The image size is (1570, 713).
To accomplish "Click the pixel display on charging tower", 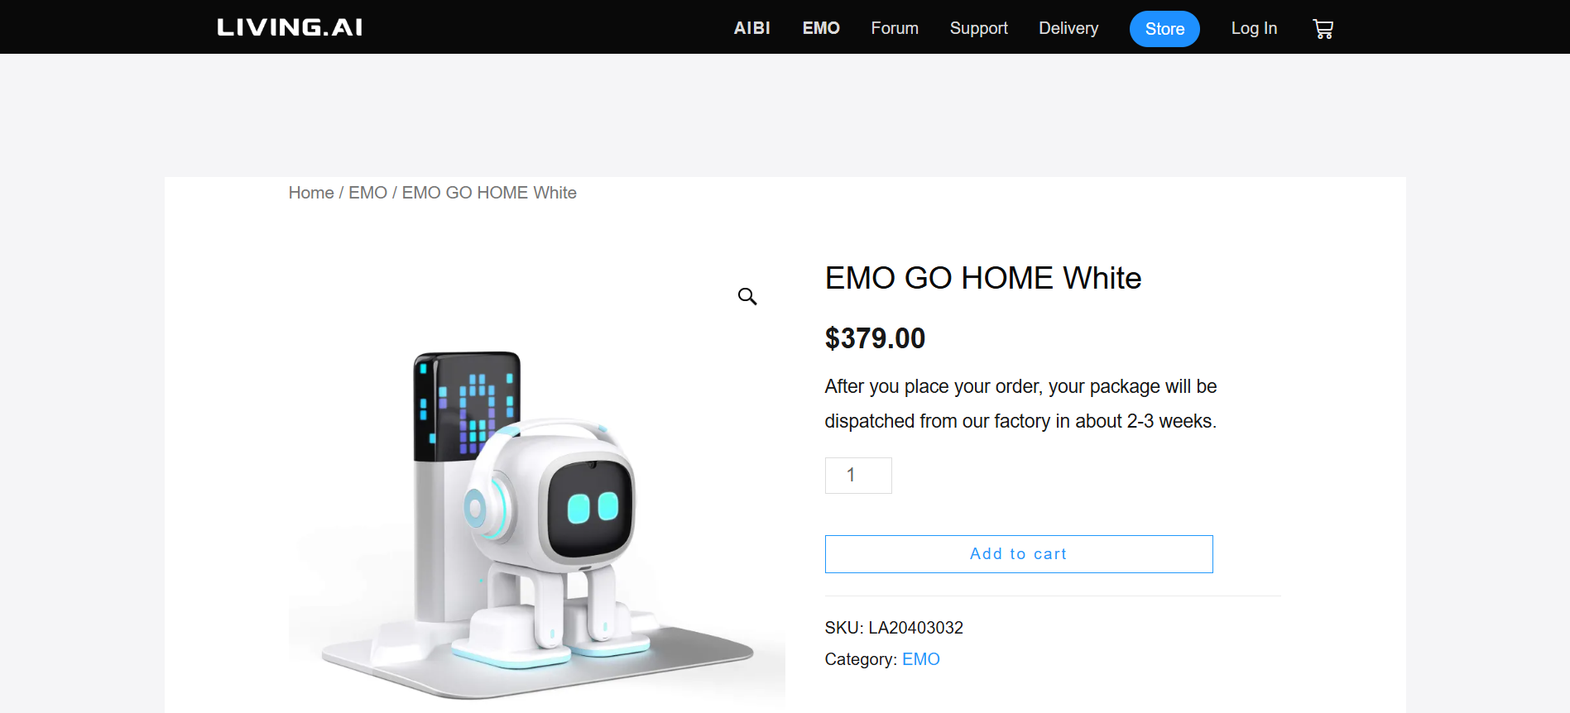I will coord(467,407).
